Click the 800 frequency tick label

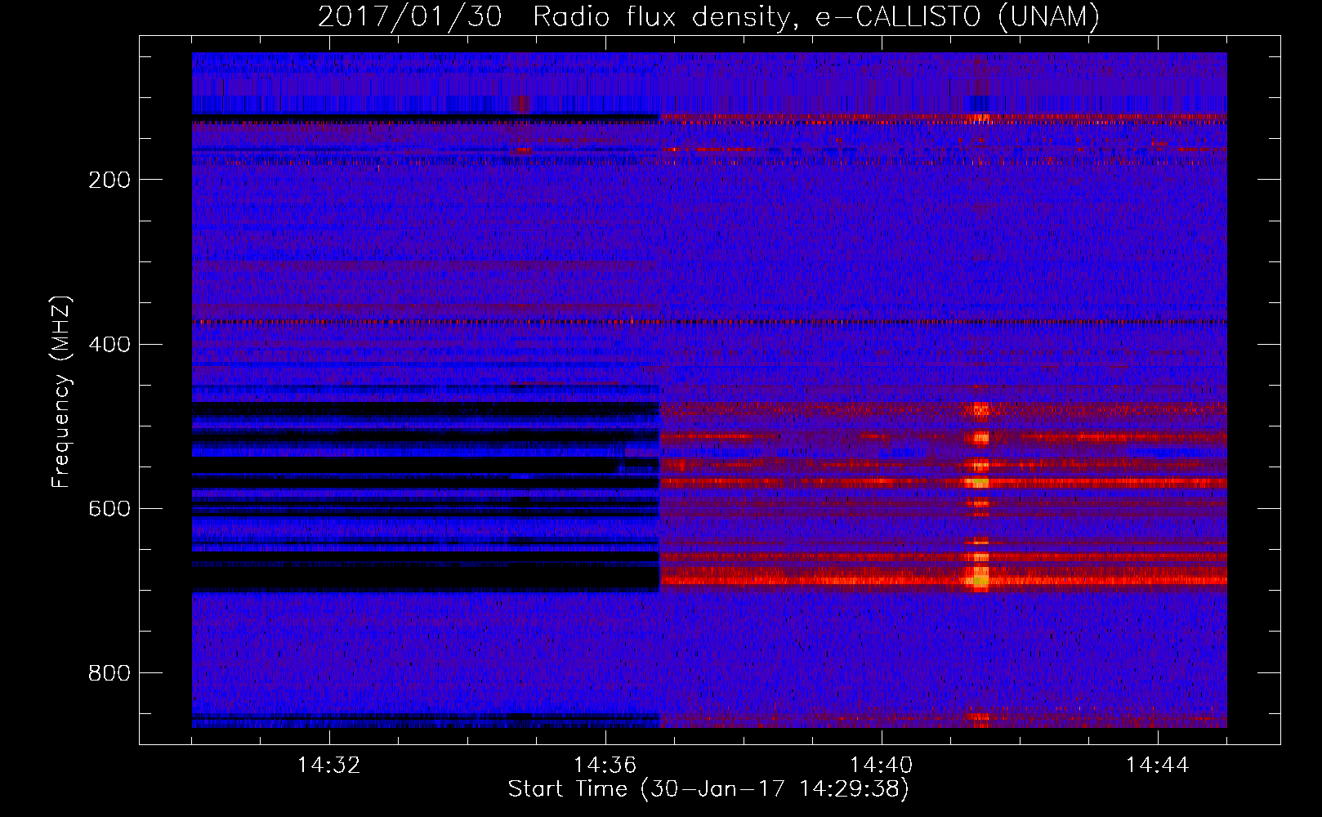click(109, 672)
